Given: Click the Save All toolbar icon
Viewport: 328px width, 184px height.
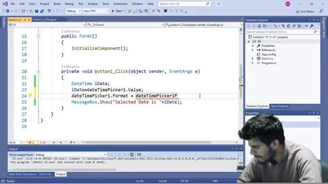Looking at the screenshot, I should pyautogui.click(x=42, y=11).
